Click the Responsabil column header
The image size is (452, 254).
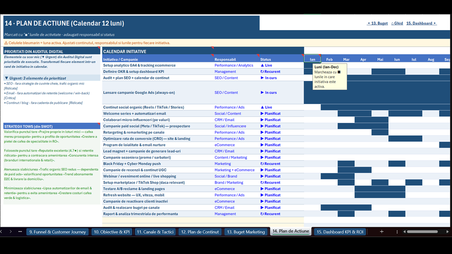click(x=236, y=59)
